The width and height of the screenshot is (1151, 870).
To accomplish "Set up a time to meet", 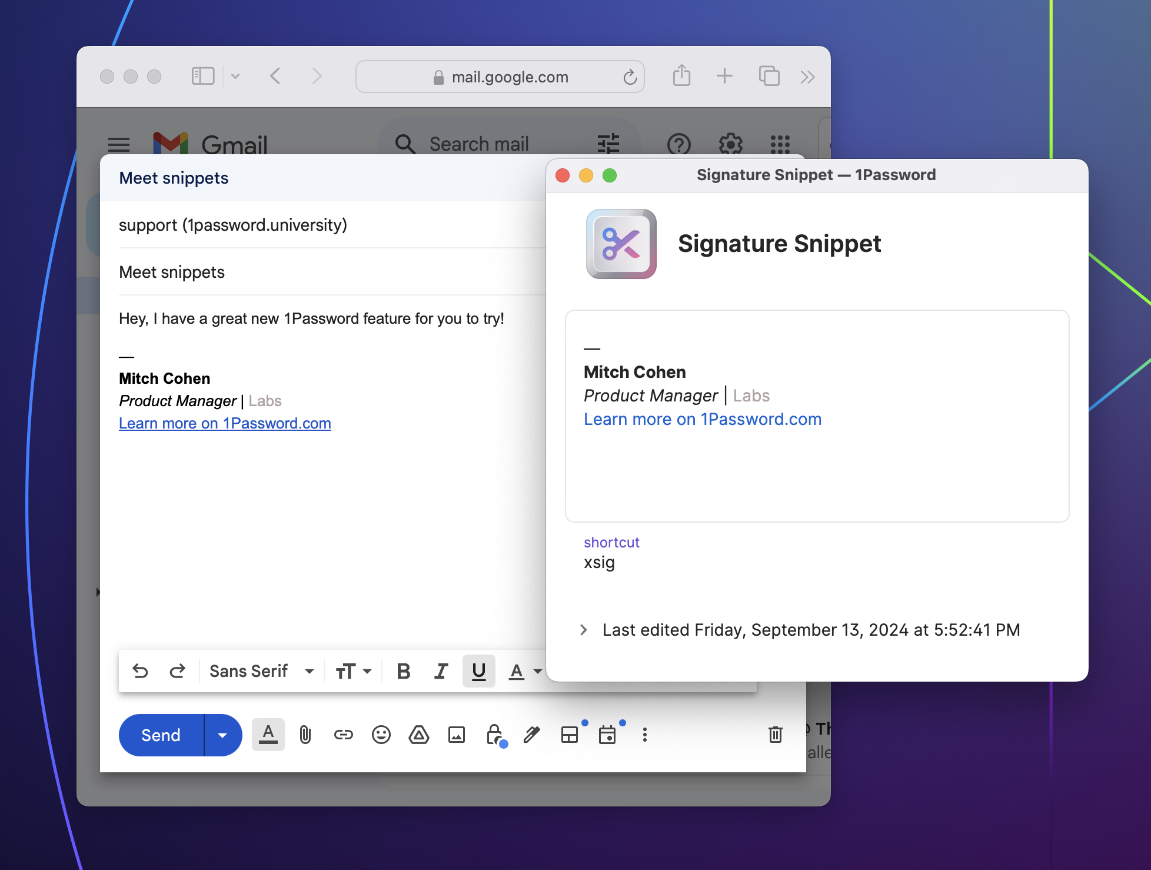I will point(607,735).
